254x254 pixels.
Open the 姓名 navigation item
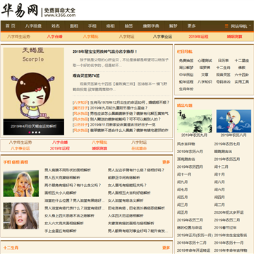point(56,26)
